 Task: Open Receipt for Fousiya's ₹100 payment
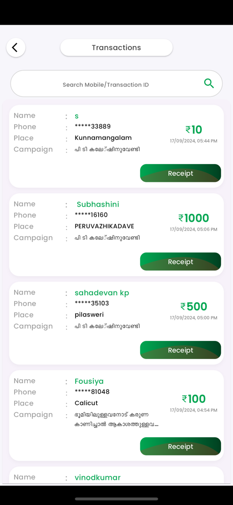click(x=181, y=446)
